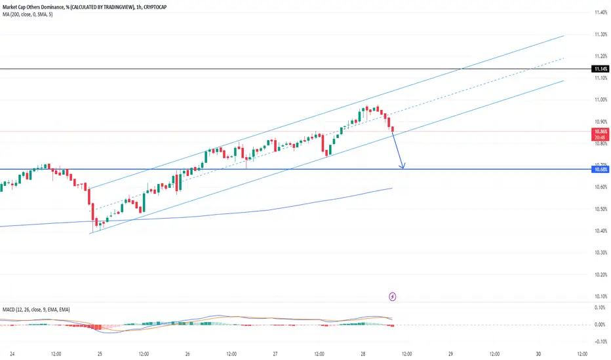Click the red MACD histogram bars near 25
611x360 pixels.
96,327
